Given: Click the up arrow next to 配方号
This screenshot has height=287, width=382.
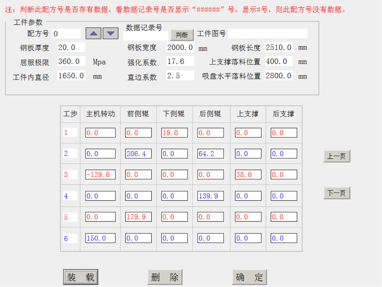Looking at the screenshot, I should (x=93, y=33).
